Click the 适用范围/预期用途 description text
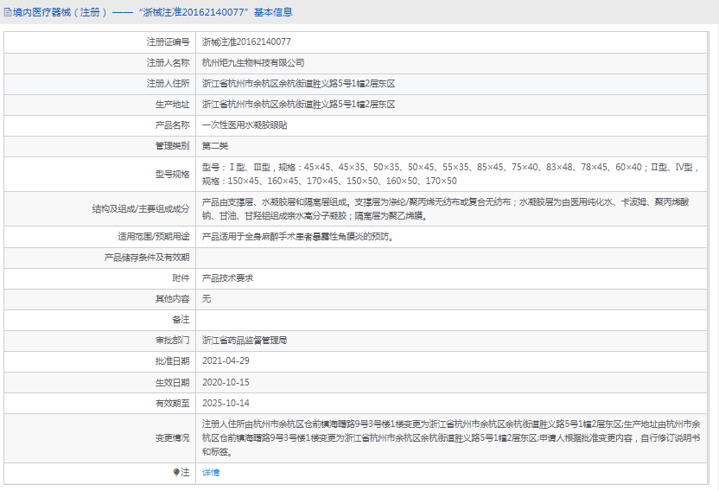The image size is (719, 491). coord(302,236)
